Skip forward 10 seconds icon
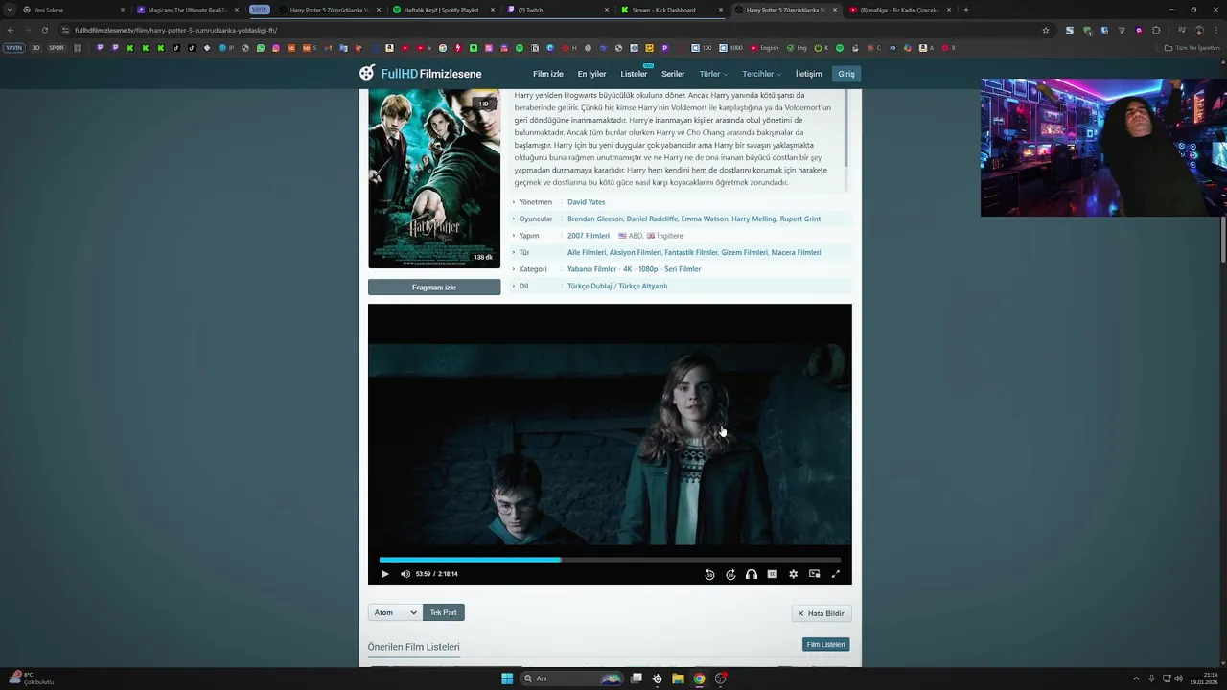Viewport: 1227px width, 690px height. tap(730, 574)
